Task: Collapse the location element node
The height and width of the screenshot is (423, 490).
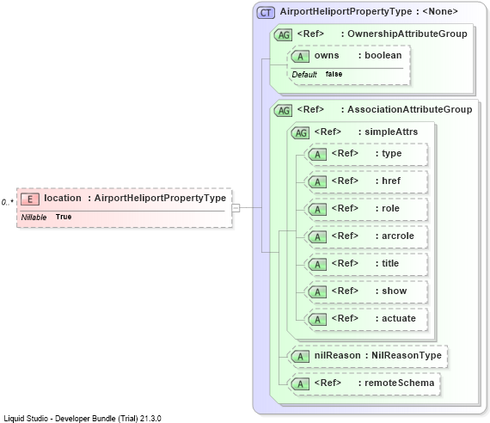Action: pyautogui.click(x=236, y=207)
